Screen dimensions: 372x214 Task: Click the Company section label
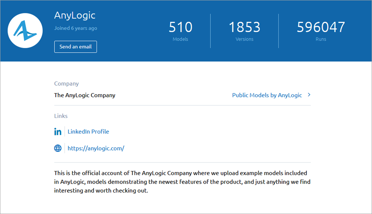tap(66, 84)
